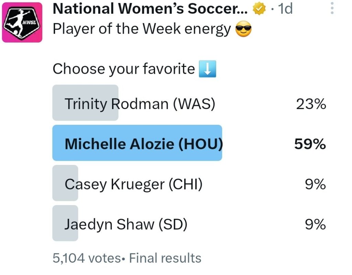
Task: Open the three-dot more options menu
Action: pyautogui.click(x=332, y=8)
